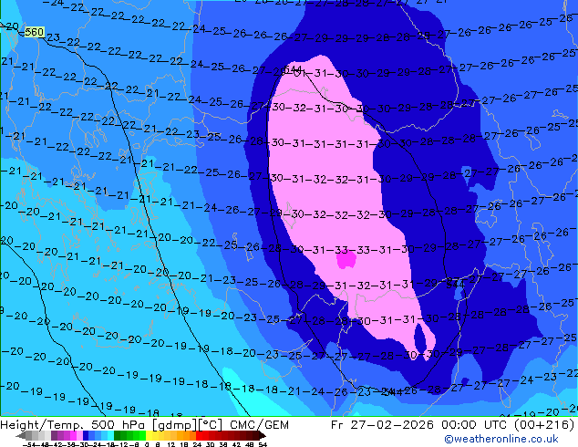Click the 544 contour label at the top of the pink area

click(294, 69)
